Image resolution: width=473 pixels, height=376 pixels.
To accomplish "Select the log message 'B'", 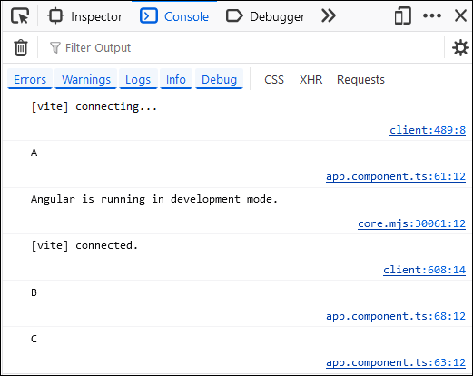I will click(34, 292).
